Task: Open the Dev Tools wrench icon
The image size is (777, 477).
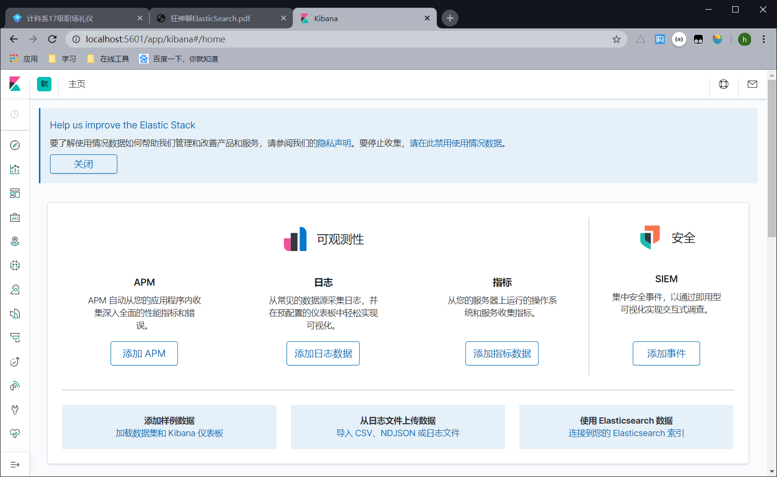Action: pos(15,410)
